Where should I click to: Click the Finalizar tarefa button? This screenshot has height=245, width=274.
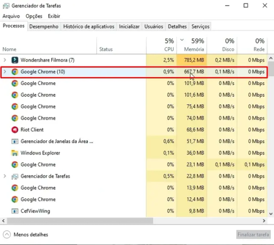[x=253, y=234]
